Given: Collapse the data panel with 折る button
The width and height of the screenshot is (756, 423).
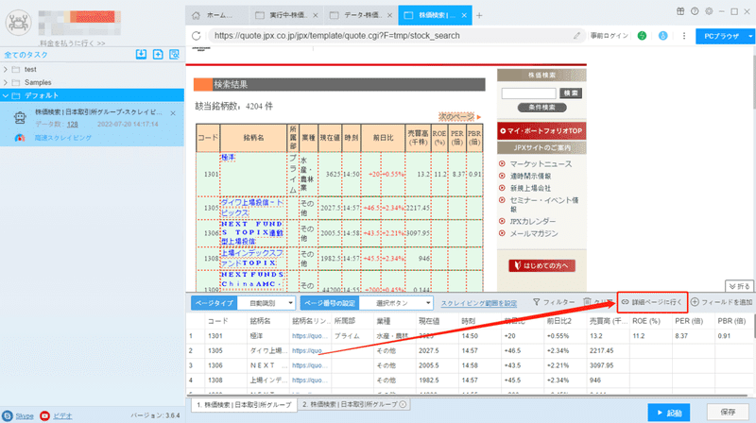Looking at the screenshot, I should tap(739, 286).
